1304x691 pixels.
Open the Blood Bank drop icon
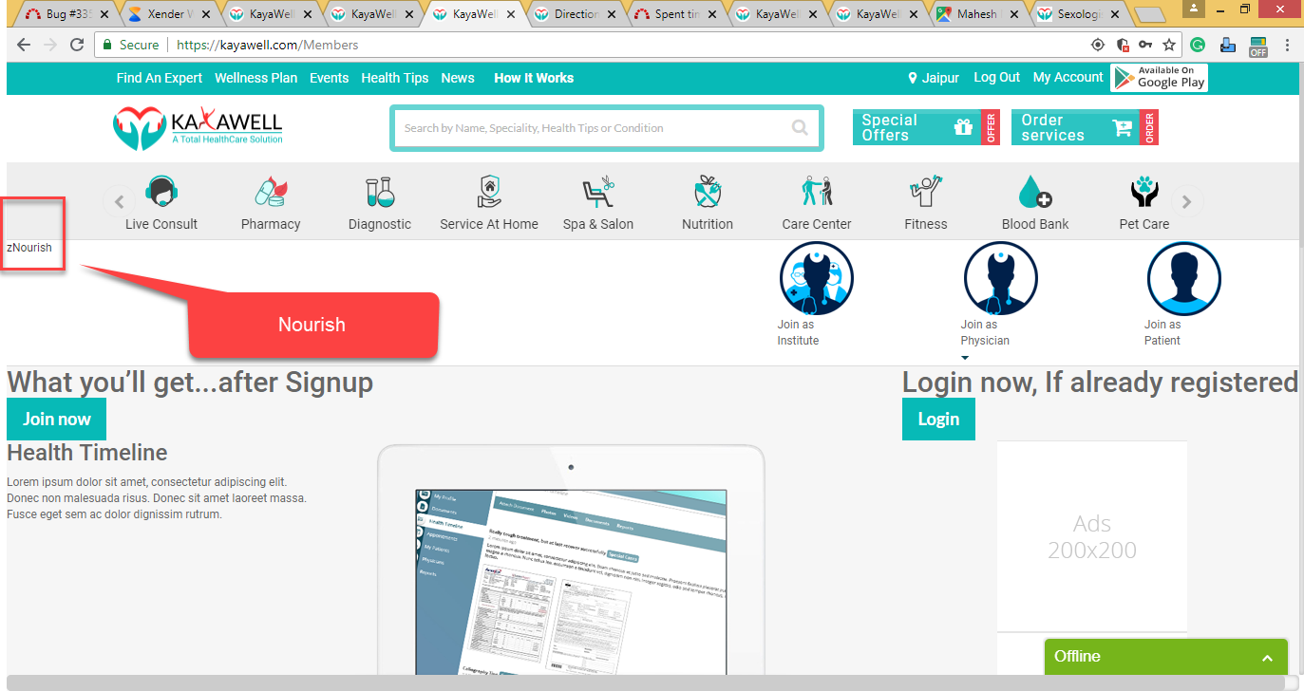1035,193
